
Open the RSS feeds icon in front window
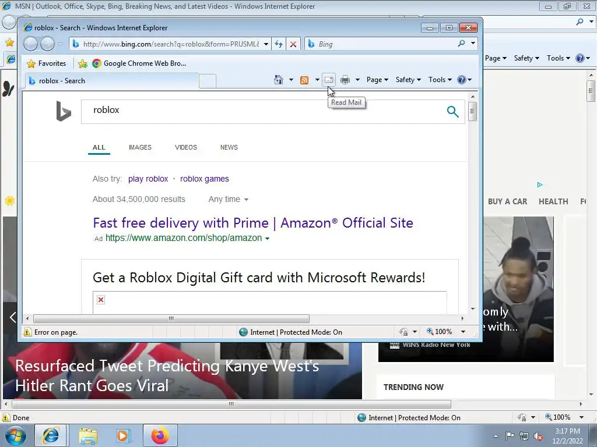point(304,80)
